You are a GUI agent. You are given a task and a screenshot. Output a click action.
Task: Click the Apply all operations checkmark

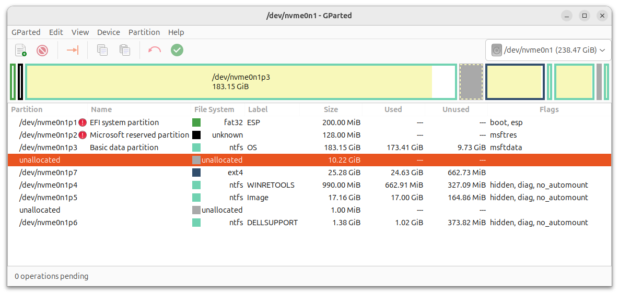[177, 50]
